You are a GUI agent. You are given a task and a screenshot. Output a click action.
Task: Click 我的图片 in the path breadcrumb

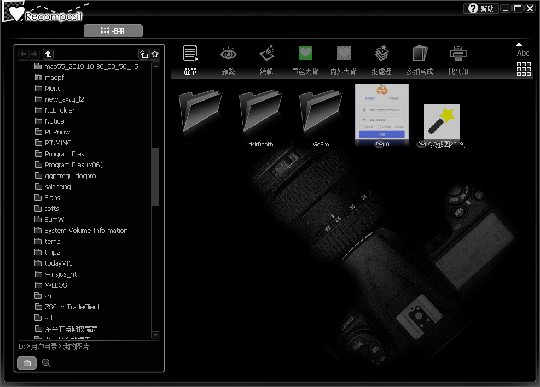tap(76, 347)
